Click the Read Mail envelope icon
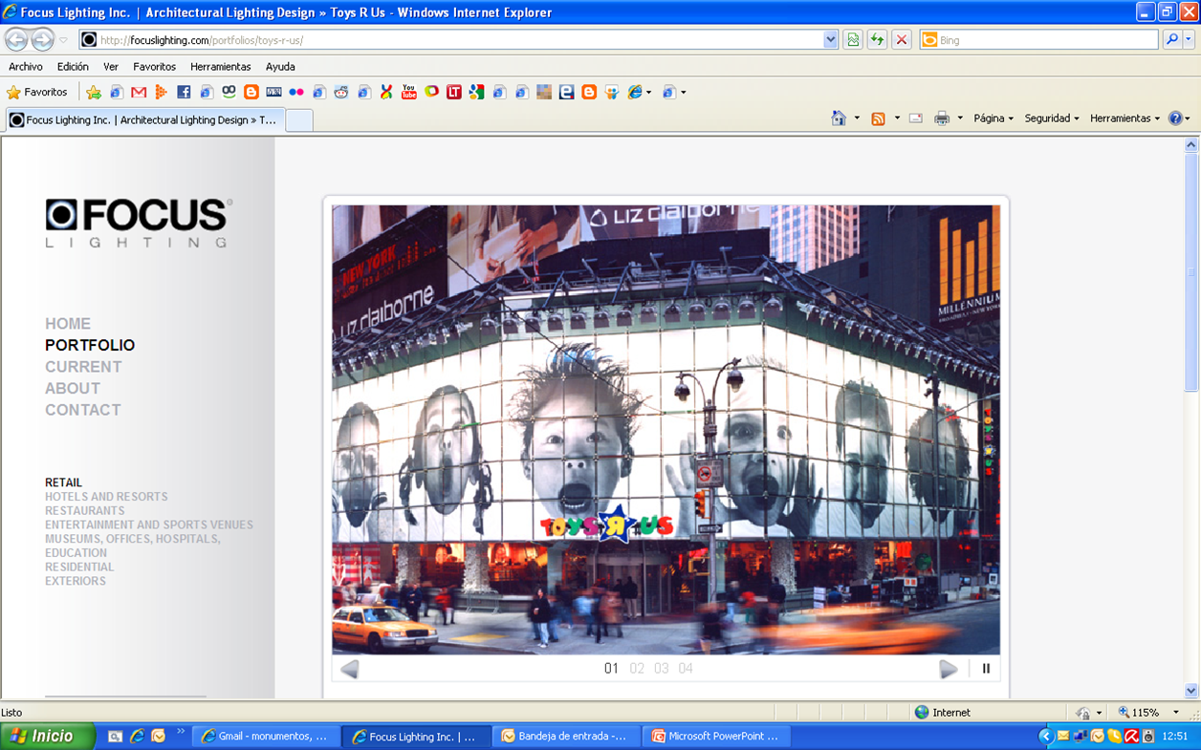Viewport: 1201px width, 750px height. click(x=915, y=118)
